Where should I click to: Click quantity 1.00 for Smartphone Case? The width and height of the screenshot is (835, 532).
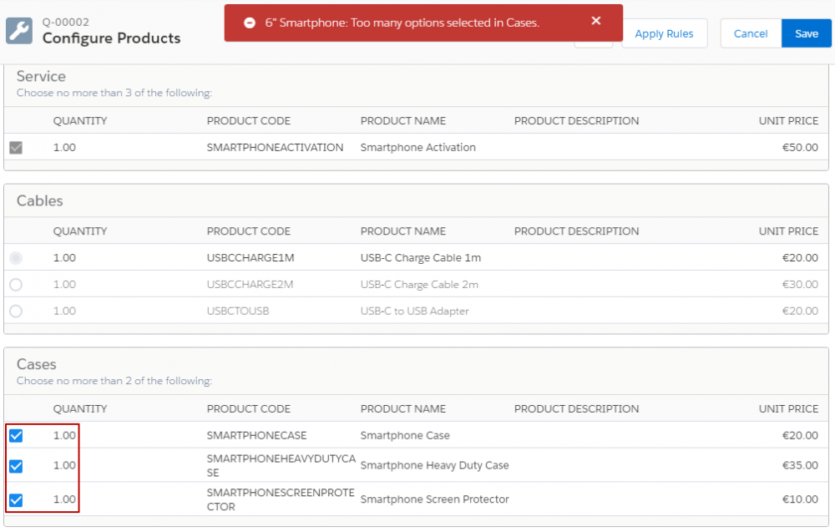coord(64,436)
